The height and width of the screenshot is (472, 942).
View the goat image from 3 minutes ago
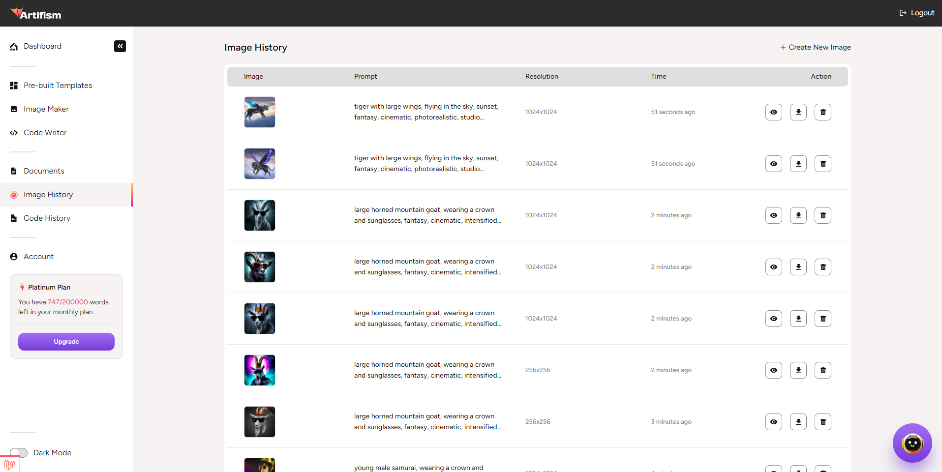[x=774, y=422]
